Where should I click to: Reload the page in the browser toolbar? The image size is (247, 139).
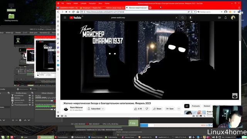pyautogui.click(x=73, y=12)
